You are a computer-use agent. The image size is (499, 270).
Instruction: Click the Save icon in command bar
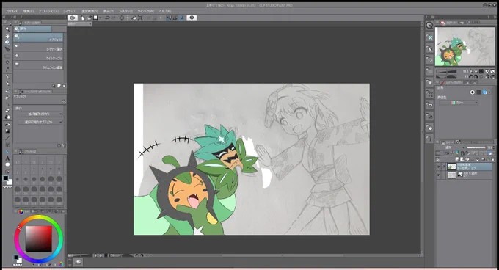coord(95,18)
